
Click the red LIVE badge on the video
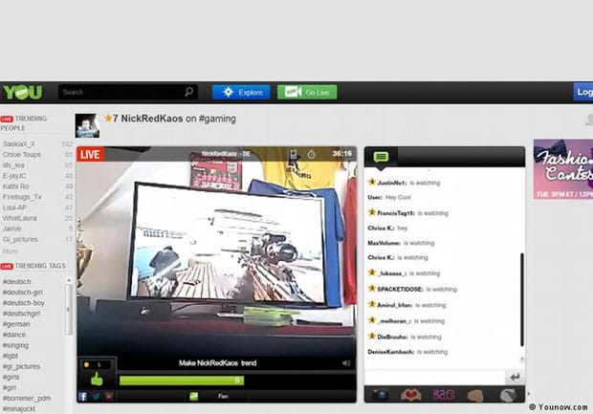(x=91, y=154)
